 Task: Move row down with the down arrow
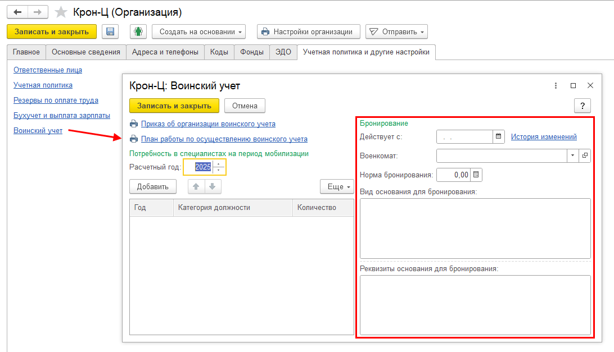tap(213, 186)
